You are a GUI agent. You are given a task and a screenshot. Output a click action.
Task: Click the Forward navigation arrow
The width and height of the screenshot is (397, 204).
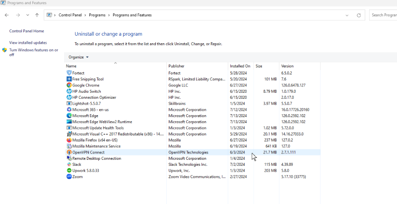tap(18, 15)
